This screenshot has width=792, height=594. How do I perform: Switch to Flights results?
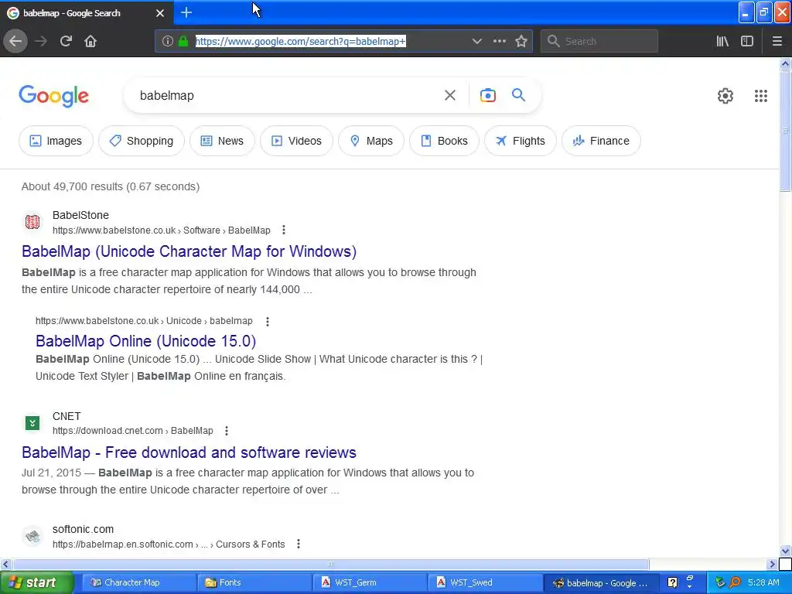click(x=521, y=141)
